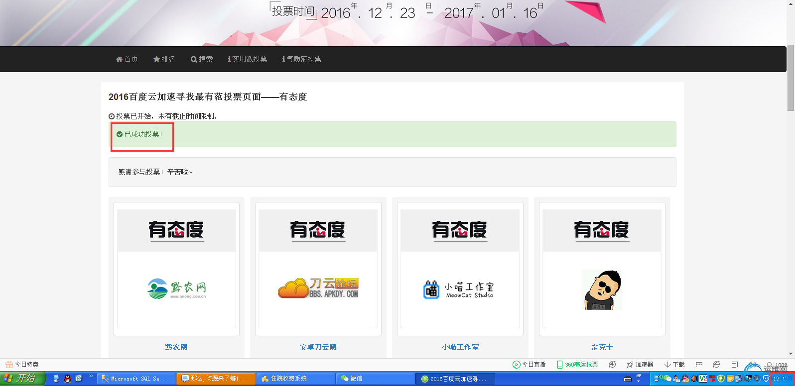795x386 pixels.
Task: Open the green 360 shield tray icon
Action: (721, 379)
